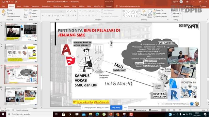209x117 pixels.
Task: Switch to the Design tab
Action: (26, 6)
